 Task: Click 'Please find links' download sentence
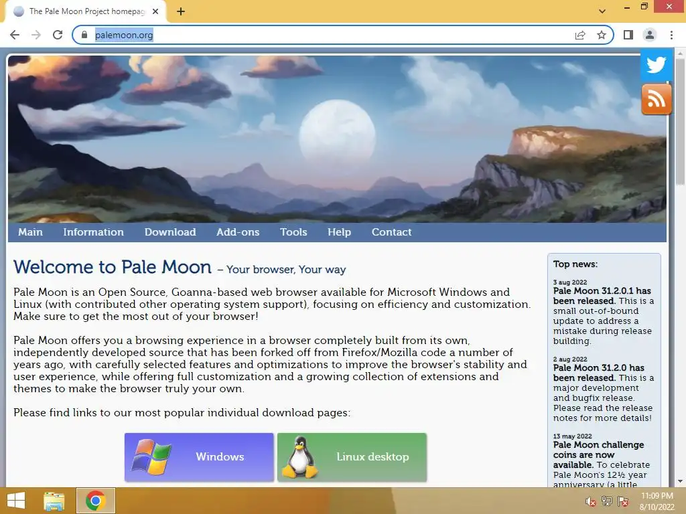[x=182, y=412]
